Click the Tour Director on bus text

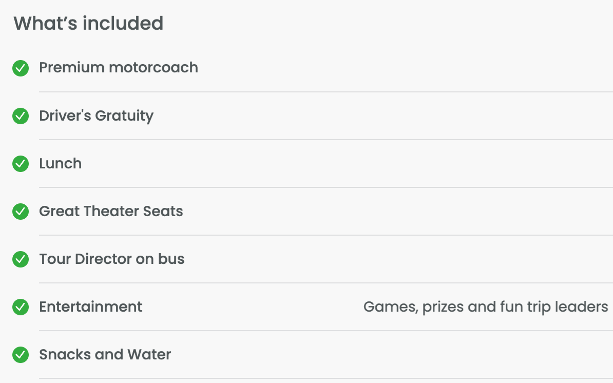click(x=111, y=259)
